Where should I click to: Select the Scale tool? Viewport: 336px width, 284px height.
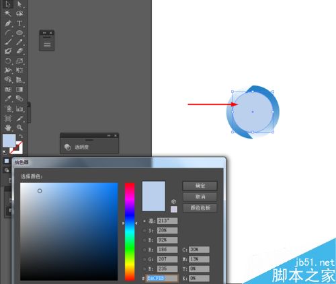(19, 61)
